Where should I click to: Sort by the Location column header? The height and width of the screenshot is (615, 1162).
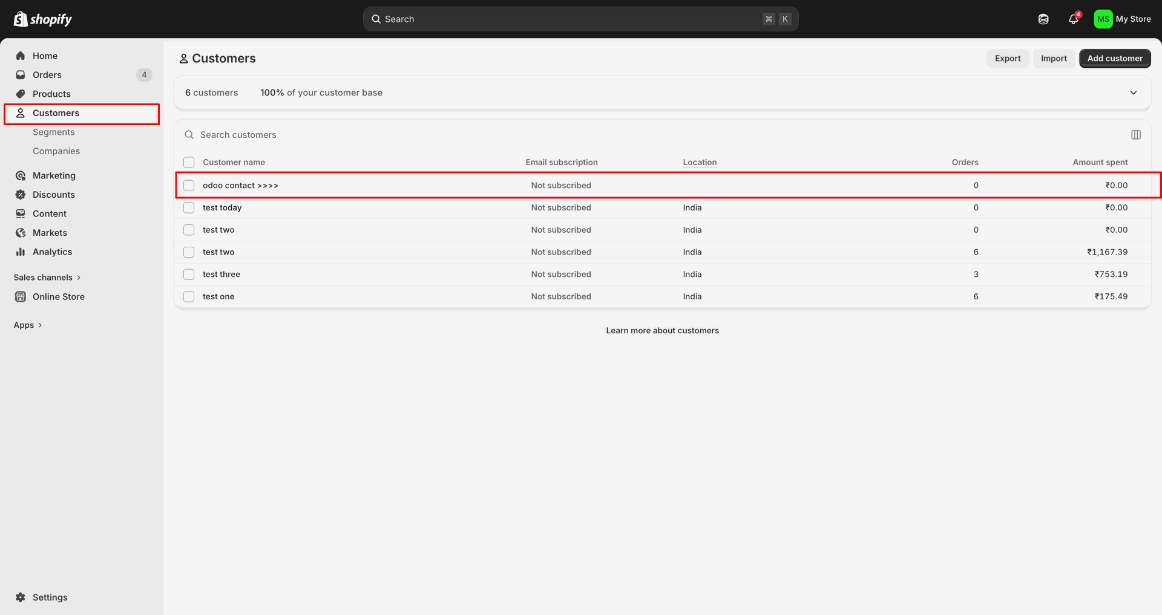pos(700,162)
